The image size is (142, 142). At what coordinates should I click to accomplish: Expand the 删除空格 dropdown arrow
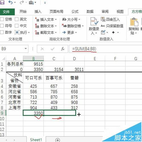(83, 26)
